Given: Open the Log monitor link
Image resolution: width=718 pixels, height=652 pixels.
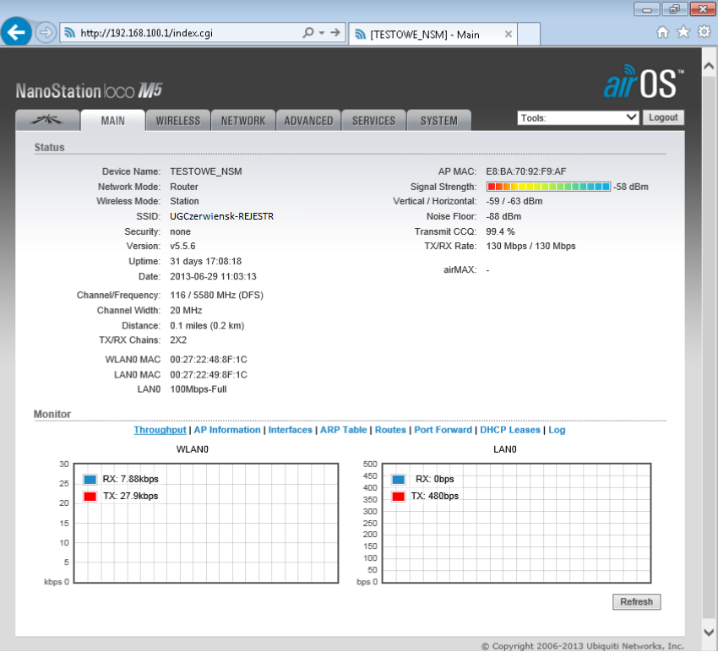Looking at the screenshot, I should pos(557,430).
